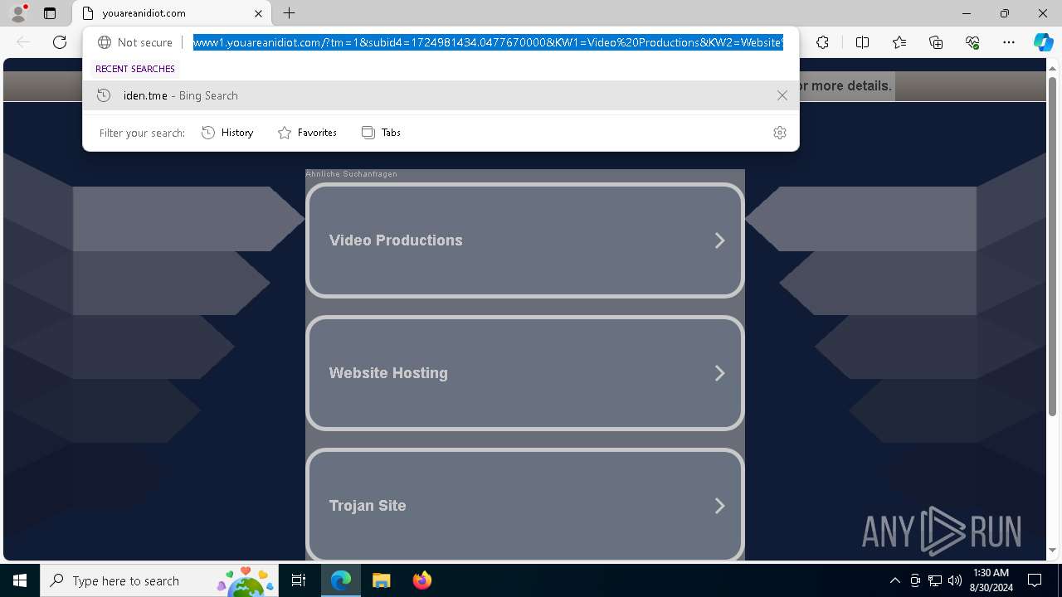
Task: Filter search by History
Action: [227, 133]
